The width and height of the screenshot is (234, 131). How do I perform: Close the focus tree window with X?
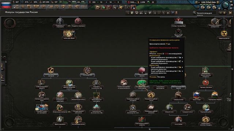tap(230, 13)
